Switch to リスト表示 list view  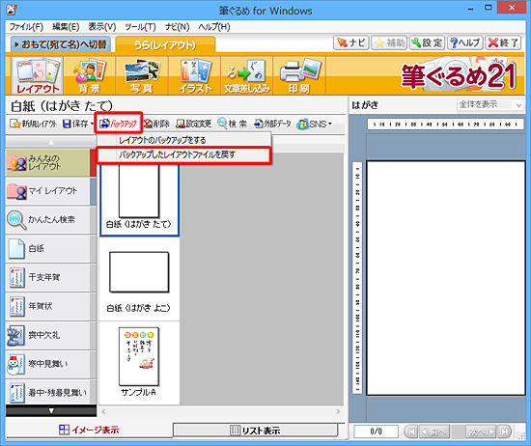click(x=256, y=431)
